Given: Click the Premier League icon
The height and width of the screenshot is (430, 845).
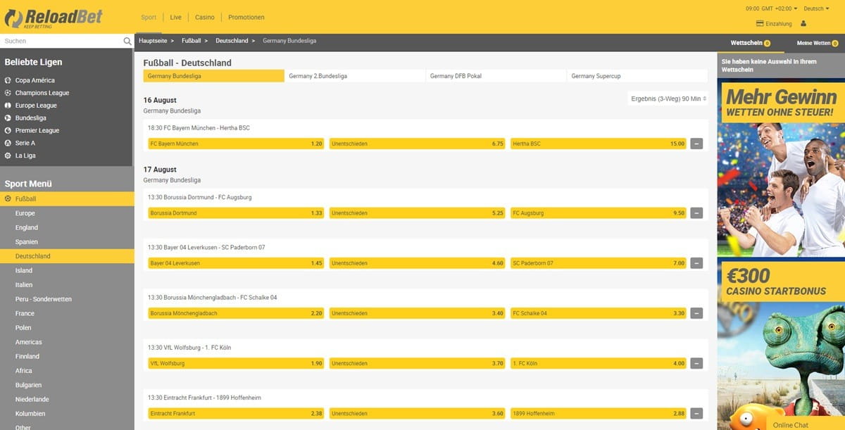Looking at the screenshot, I should click(x=8, y=131).
